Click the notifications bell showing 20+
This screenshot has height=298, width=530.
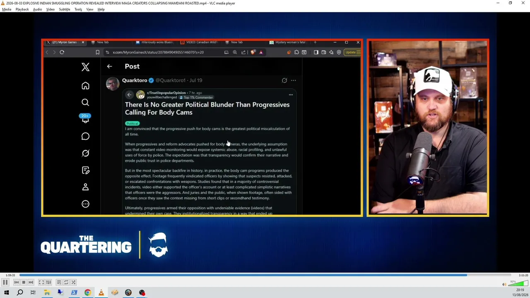click(x=85, y=119)
